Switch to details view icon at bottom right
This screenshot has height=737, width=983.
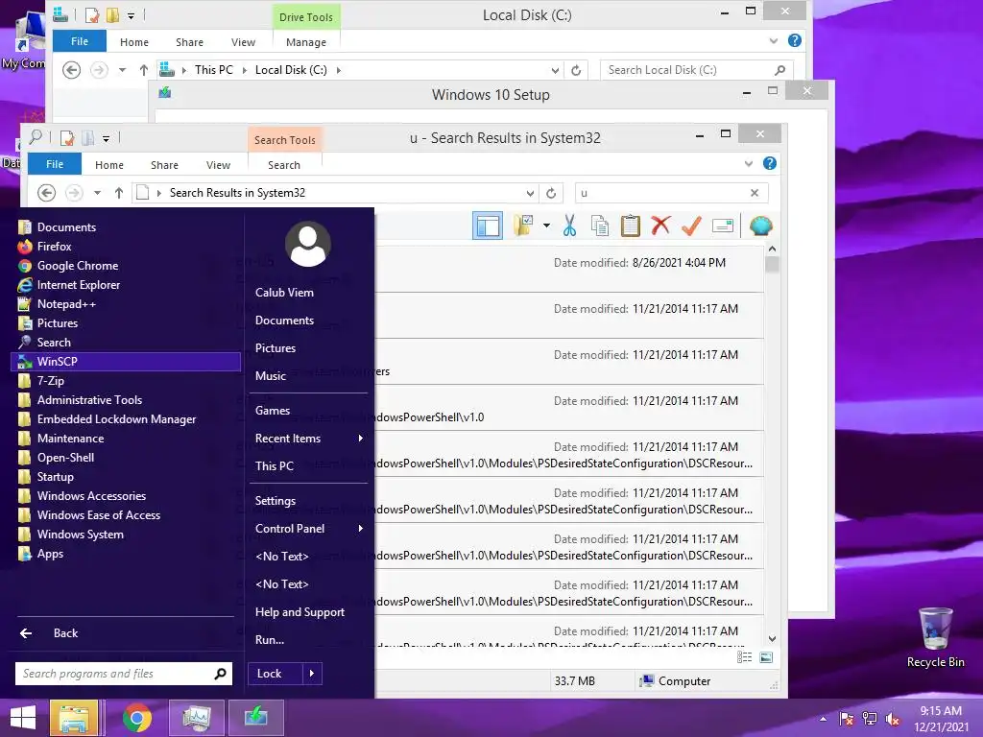[745, 656]
